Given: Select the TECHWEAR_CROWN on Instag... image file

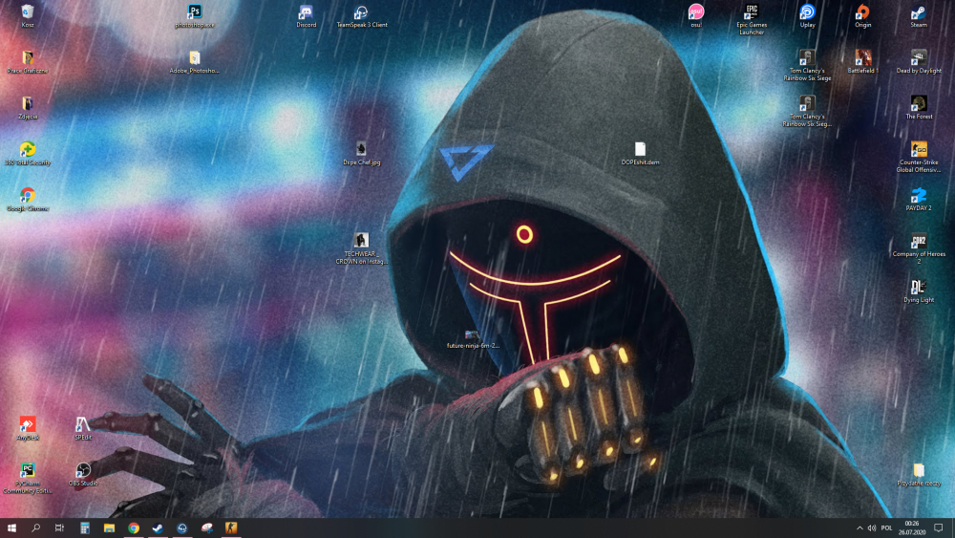Looking at the screenshot, I should 361,249.
